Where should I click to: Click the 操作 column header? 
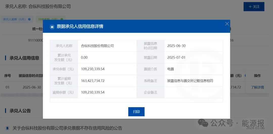click(257, 76)
